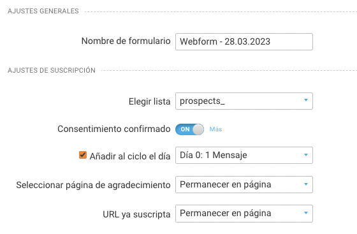357x234 pixels.
Task: Click the AJUSTES GENERALES section header
Action: (43, 11)
